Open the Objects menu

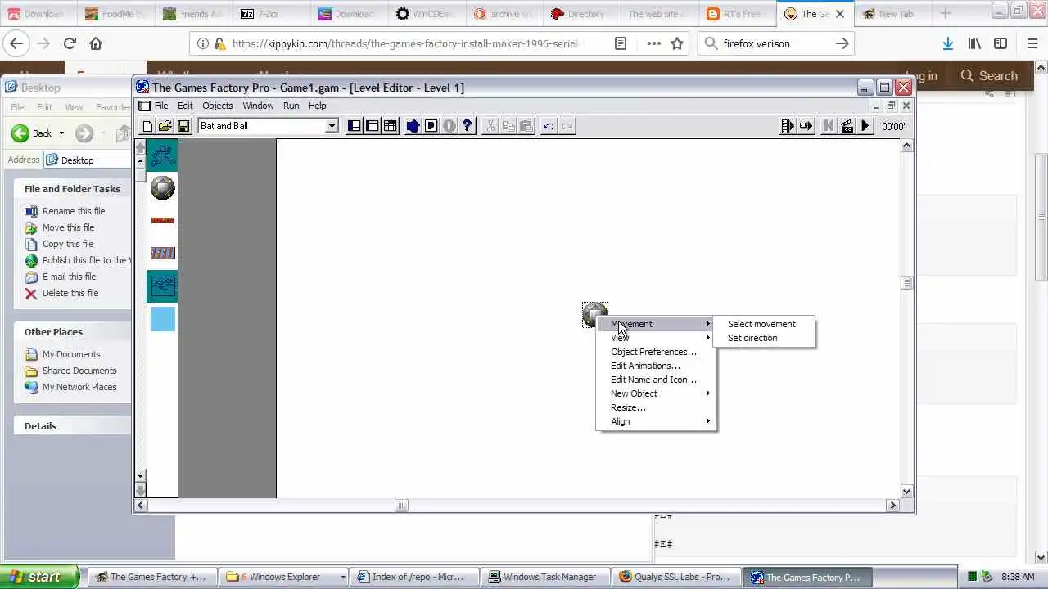pos(217,106)
